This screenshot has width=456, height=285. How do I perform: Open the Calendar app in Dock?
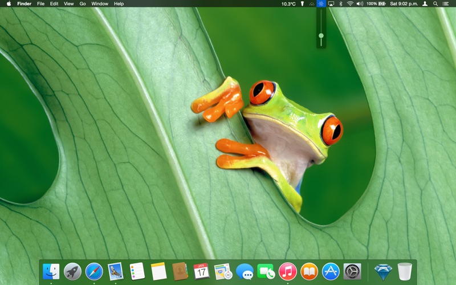pos(201,271)
